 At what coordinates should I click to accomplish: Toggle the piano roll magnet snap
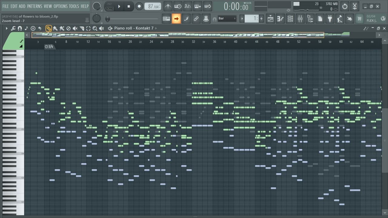(20, 28)
